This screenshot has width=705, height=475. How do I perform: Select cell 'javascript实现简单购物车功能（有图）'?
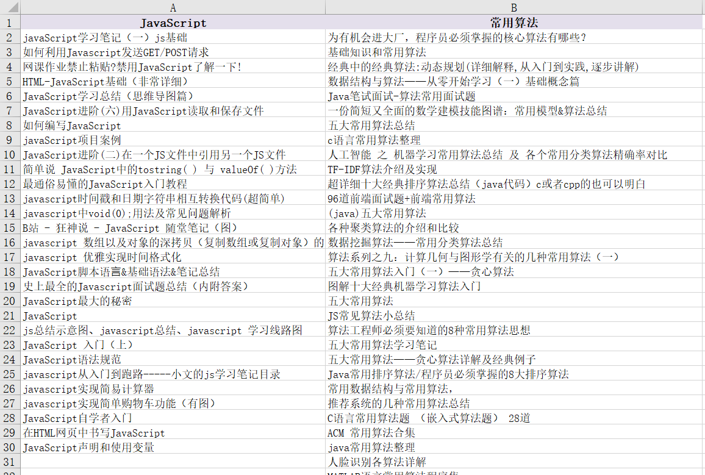click(173, 403)
